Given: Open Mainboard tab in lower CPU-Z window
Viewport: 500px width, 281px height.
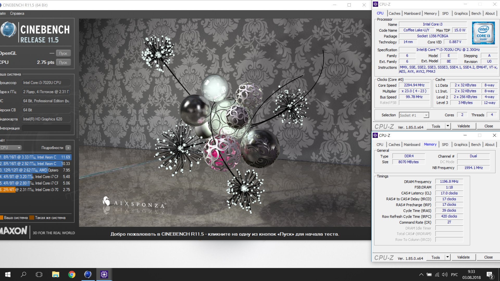Looking at the screenshot, I should click(412, 145).
